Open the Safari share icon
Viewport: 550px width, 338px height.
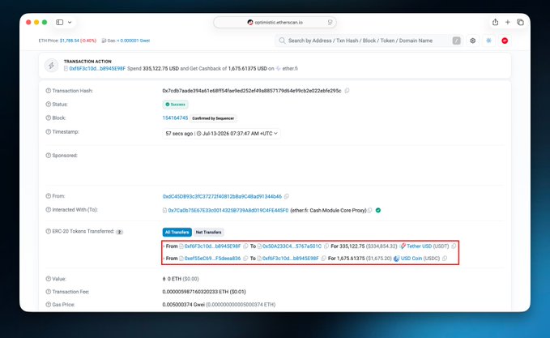tap(495, 22)
